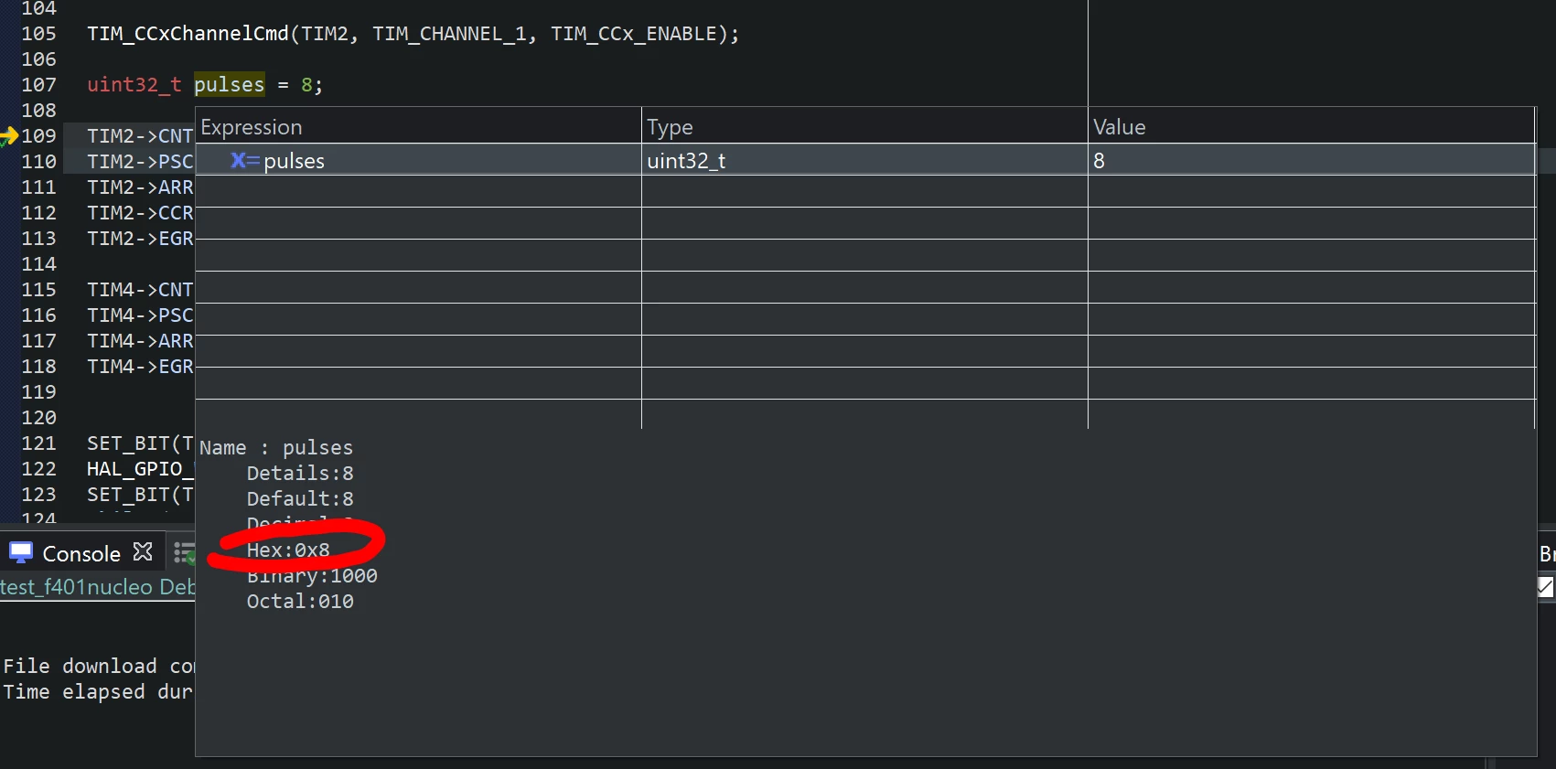Click the highlighted pulses variable on line 107
The height and width of the screenshot is (769, 1556).
pos(229,84)
